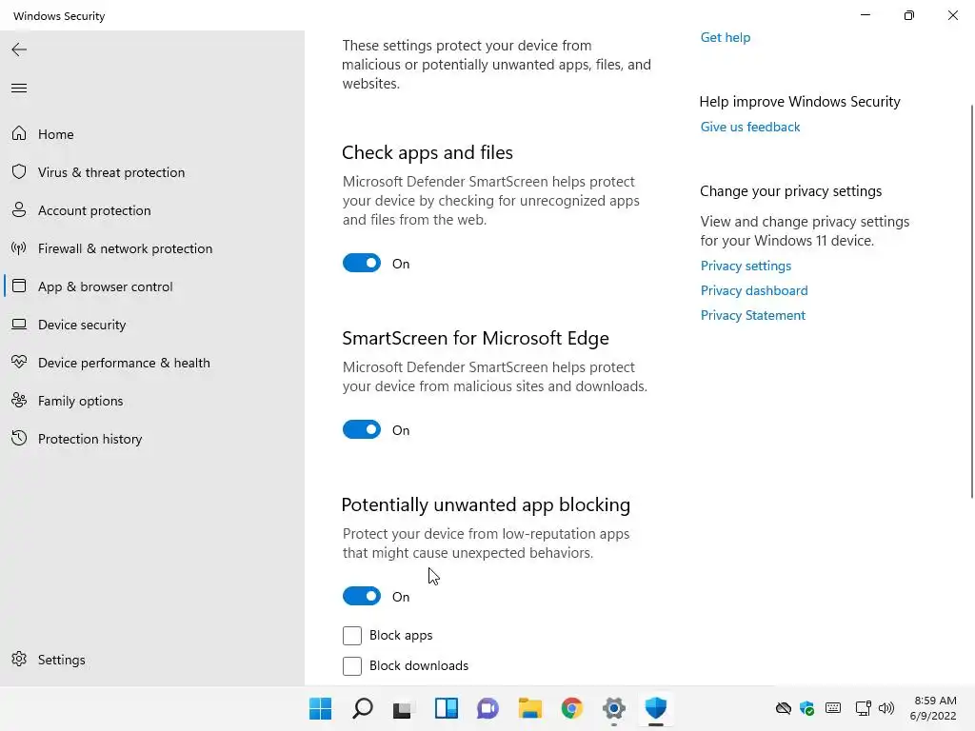Image resolution: width=975 pixels, height=731 pixels.
Task: Click the Home house icon
Action: click(19, 133)
